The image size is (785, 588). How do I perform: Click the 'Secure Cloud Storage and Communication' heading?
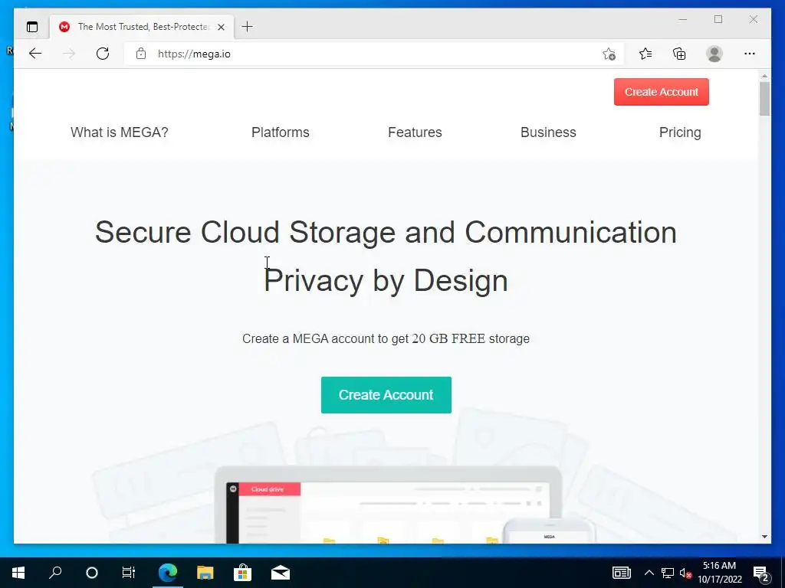pos(386,233)
